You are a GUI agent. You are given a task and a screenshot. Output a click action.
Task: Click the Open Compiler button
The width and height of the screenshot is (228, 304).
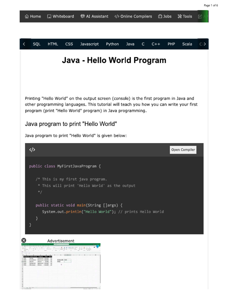click(x=183, y=150)
